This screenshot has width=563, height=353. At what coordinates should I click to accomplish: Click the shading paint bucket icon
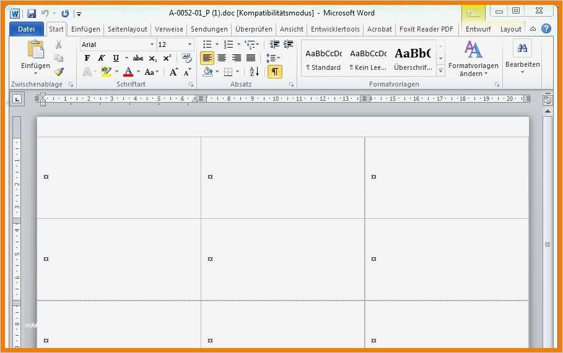pos(207,72)
